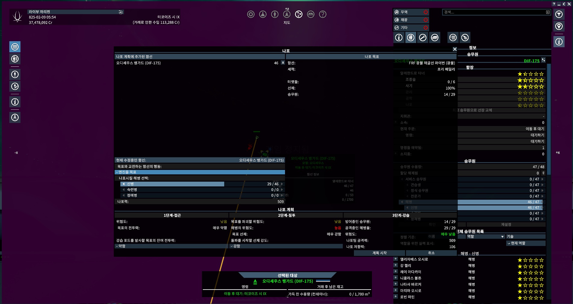The height and width of the screenshot is (304, 573).
Task: Toggle the 기타 power button
Action: (x=426, y=28)
